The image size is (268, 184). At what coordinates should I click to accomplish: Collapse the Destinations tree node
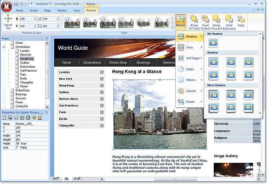tap(4, 47)
